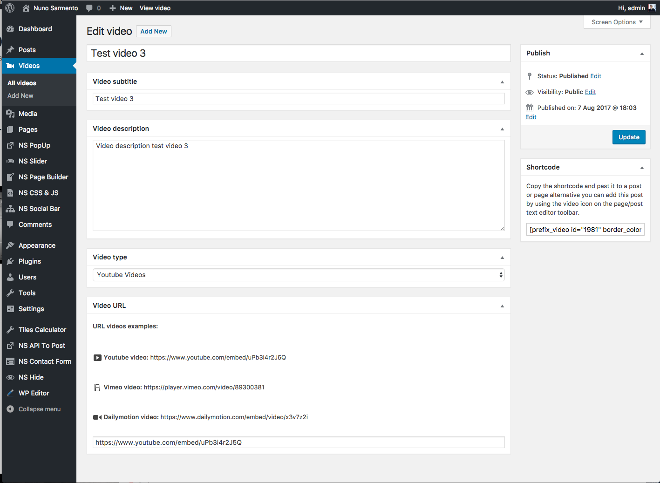Open the WordPress logo menu
The height and width of the screenshot is (483, 660).
point(10,8)
